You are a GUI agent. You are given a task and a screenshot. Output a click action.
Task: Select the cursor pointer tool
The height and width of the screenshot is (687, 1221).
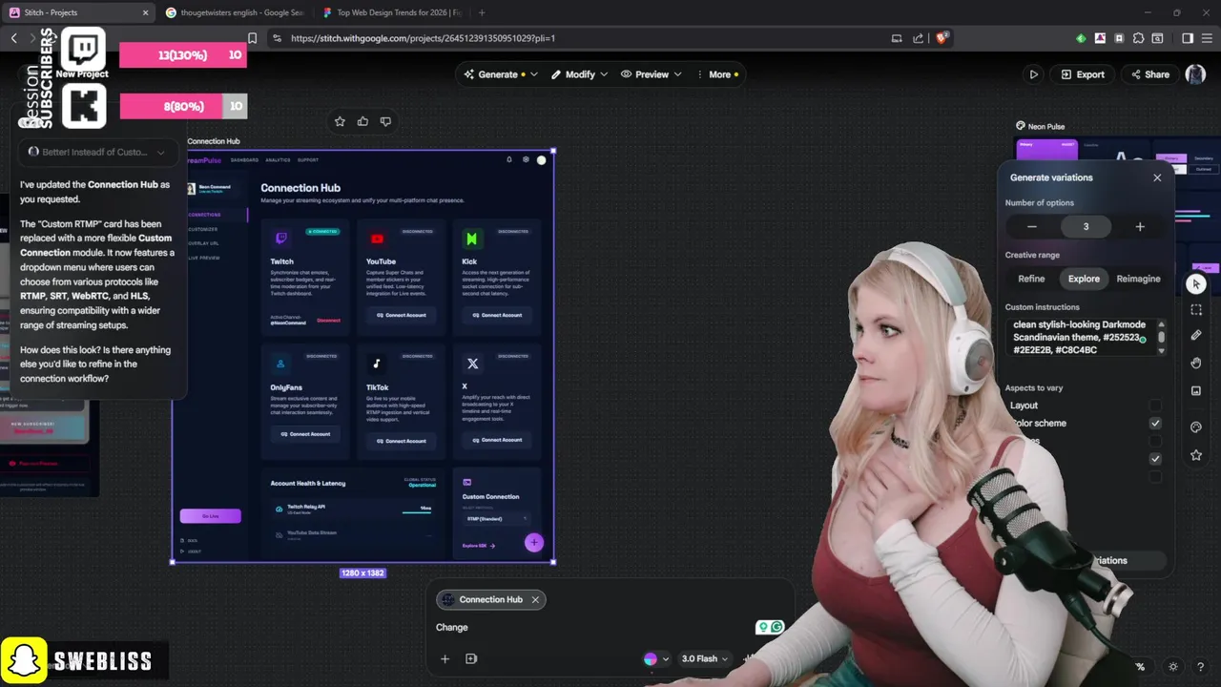click(x=1196, y=283)
